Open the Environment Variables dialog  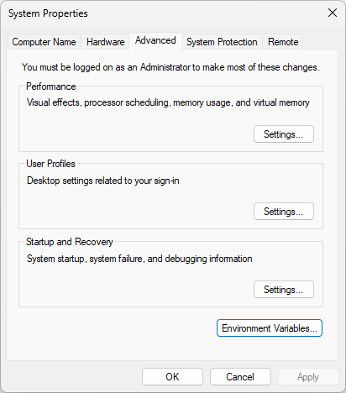click(270, 328)
